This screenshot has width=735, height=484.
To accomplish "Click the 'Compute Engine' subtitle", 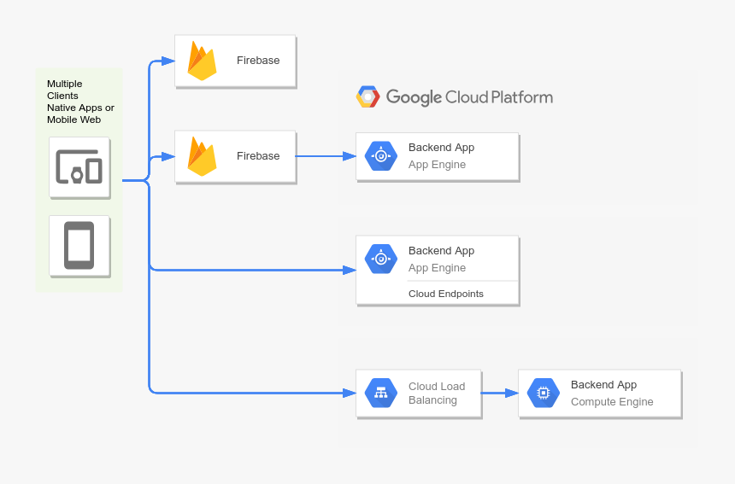I will coord(612,402).
